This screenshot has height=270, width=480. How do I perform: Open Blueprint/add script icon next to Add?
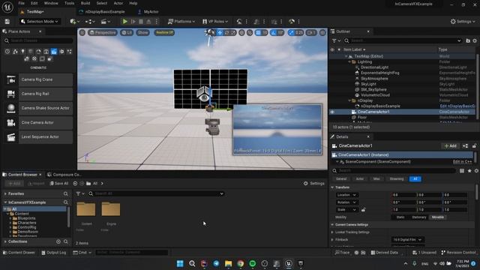click(465, 146)
